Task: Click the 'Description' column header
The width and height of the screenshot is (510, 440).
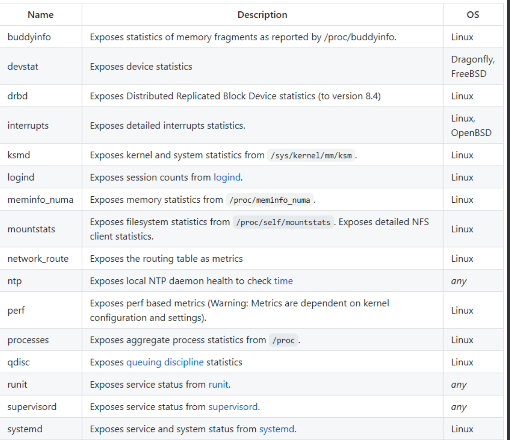Action: point(262,15)
